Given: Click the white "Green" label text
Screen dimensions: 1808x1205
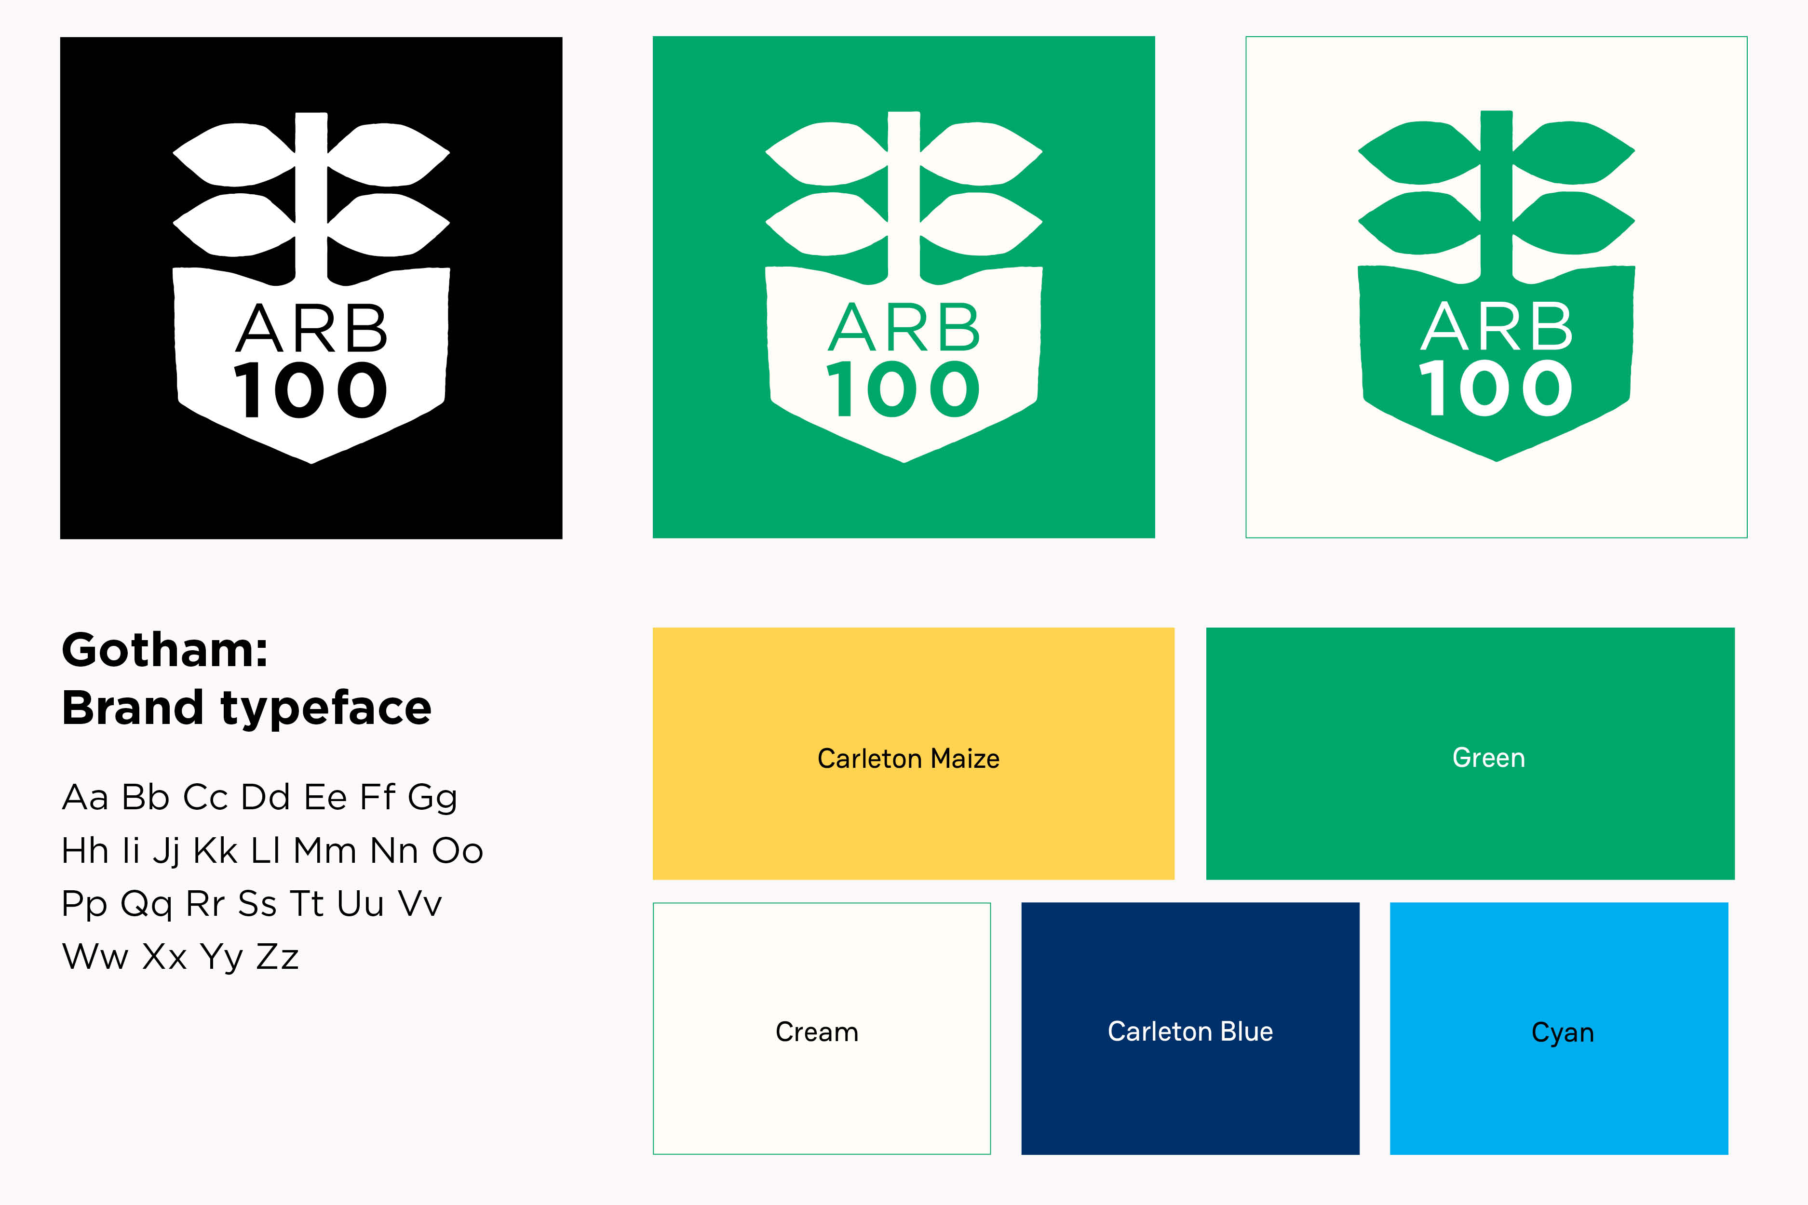Looking at the screenshot, I should (1489, 758).
